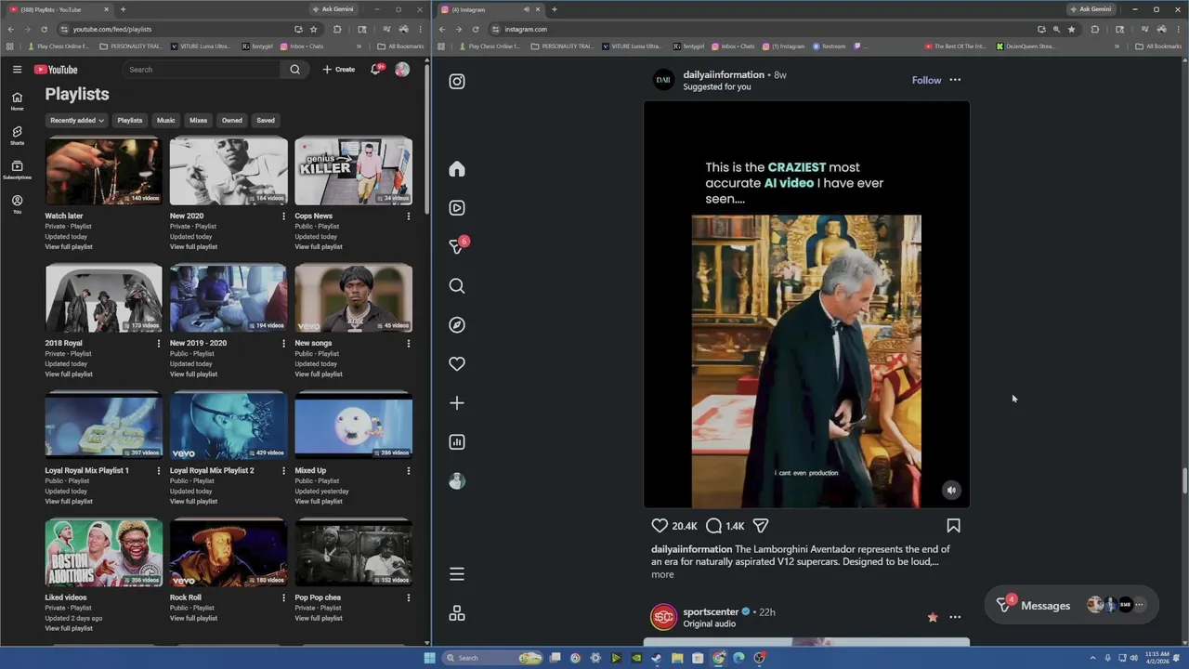Click YouTube search magnifier button
This screenshot has height=669, width=1189.
tap(294, 70)
